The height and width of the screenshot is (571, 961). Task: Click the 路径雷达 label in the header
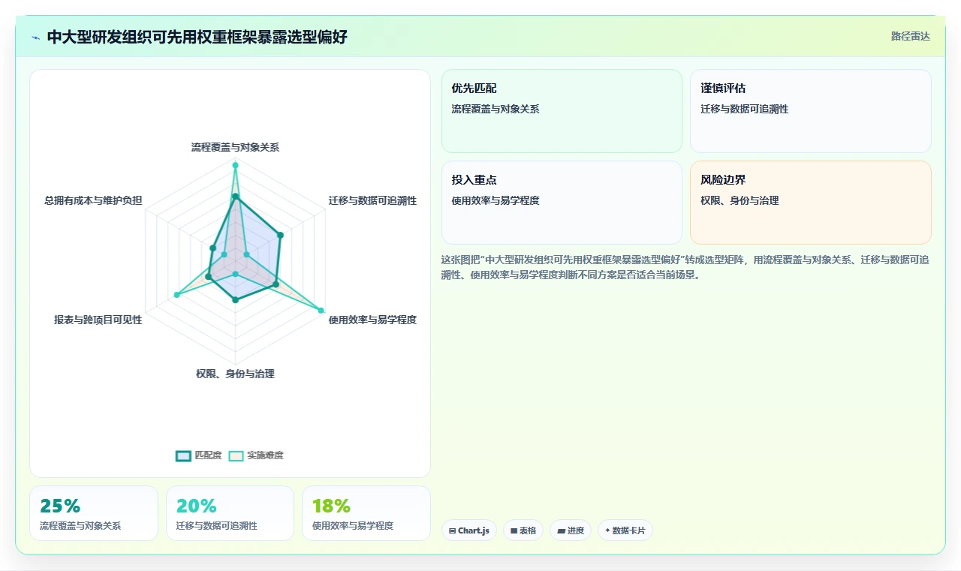pos(910,36)
